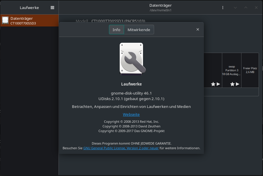
Task: Click the Modell CT1000T700SSD3 value text
Action: 118,21
